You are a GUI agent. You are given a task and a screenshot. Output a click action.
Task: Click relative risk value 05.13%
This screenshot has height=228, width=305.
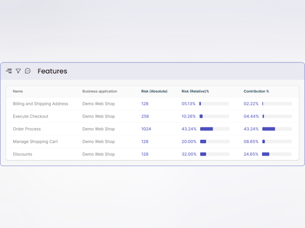(189, 104)
